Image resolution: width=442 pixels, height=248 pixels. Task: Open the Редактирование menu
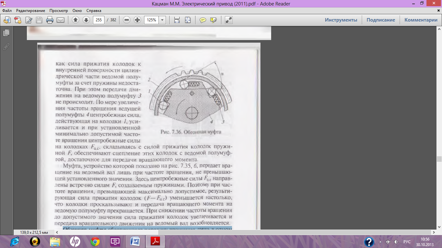coord(31,11)
